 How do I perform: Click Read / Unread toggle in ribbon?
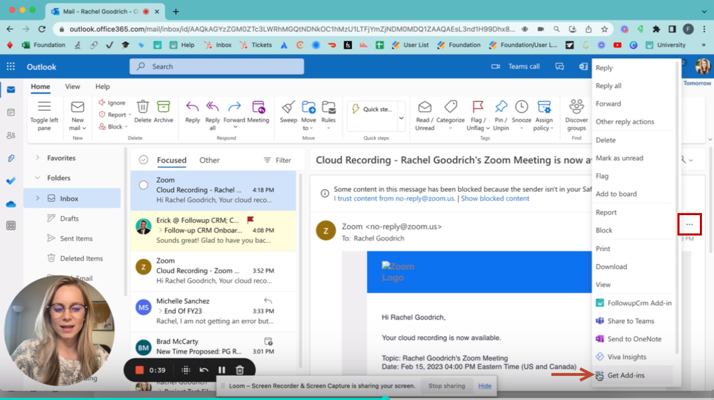(424, 107)
